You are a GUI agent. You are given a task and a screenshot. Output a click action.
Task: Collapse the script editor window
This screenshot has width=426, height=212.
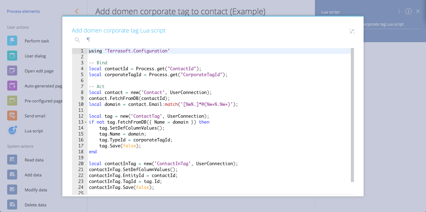352,31
